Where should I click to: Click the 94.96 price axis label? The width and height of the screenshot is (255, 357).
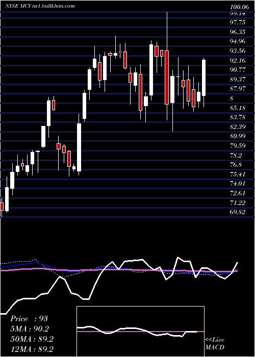pyautogui.click(x=238, y=41)
